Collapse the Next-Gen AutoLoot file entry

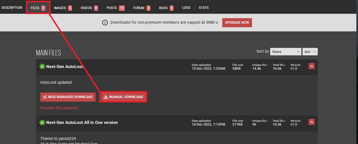(311, 66)
